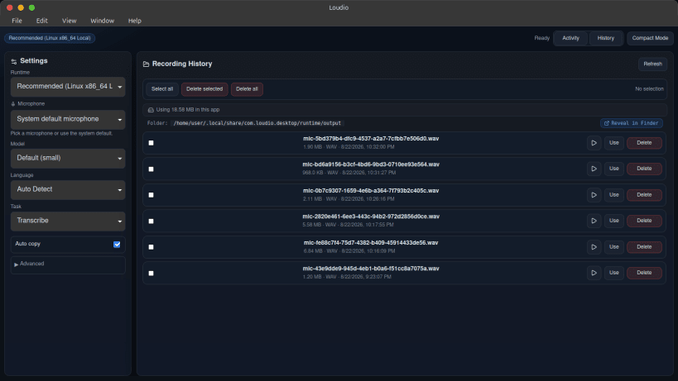Click the output folder path text
678x381 pixels.
click(257, 123)
